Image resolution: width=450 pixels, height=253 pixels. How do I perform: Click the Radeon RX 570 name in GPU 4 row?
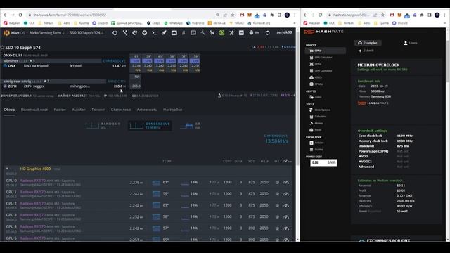coord(33,226)
